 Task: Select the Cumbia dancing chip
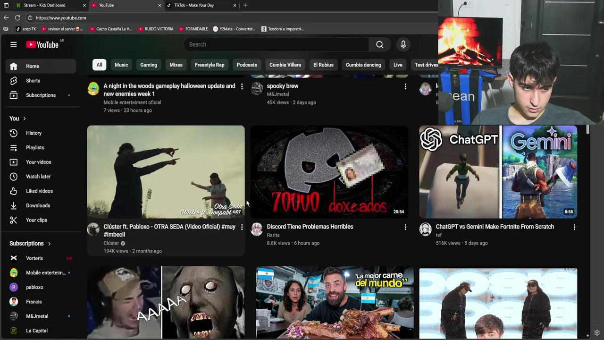coord(363,65)
